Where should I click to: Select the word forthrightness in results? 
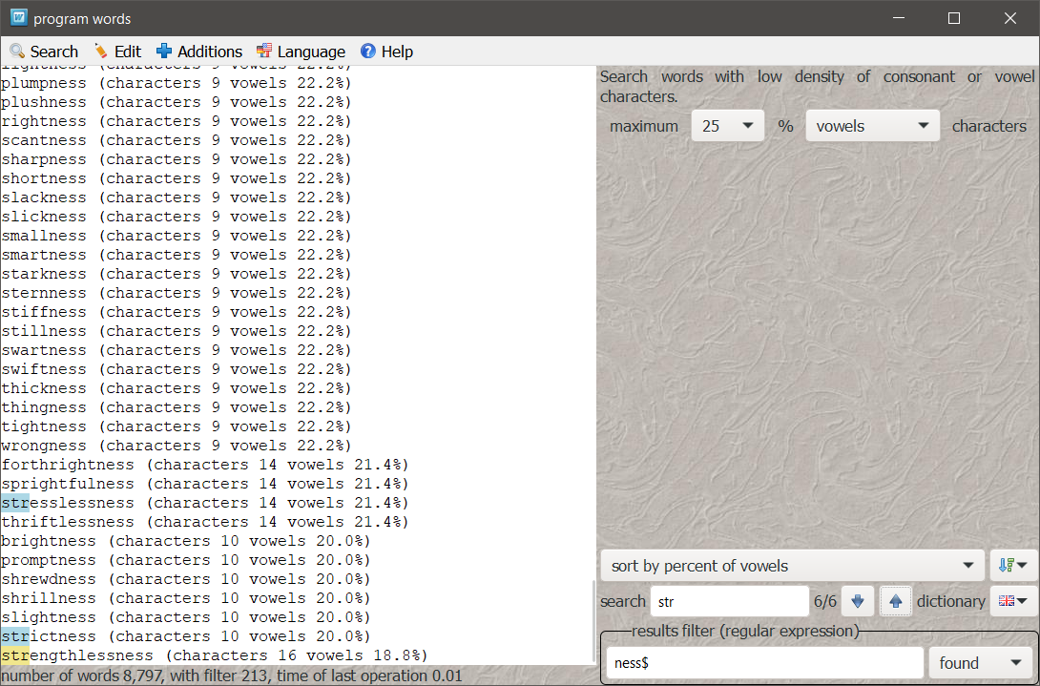click(68, 465)
